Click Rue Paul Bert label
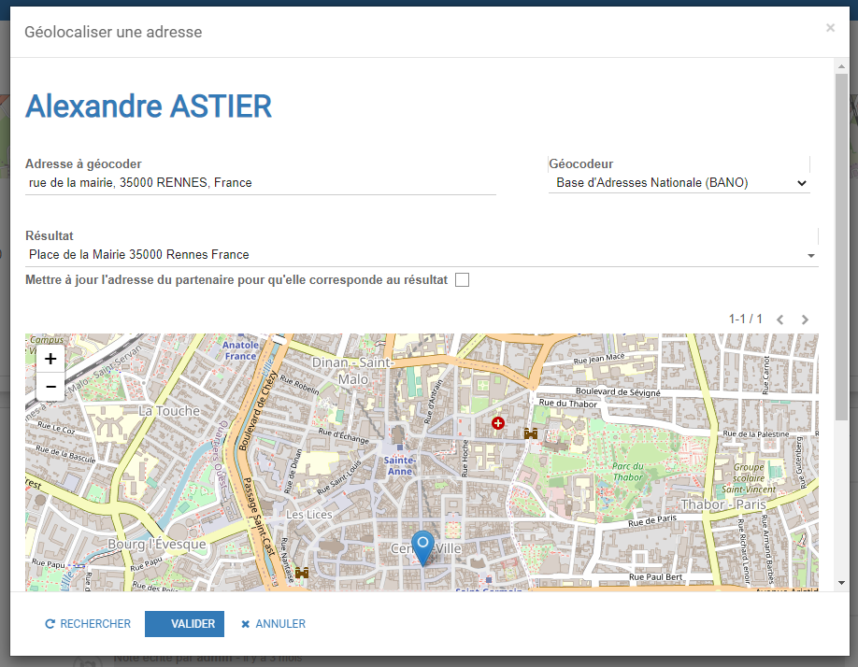 pos(655,576)
